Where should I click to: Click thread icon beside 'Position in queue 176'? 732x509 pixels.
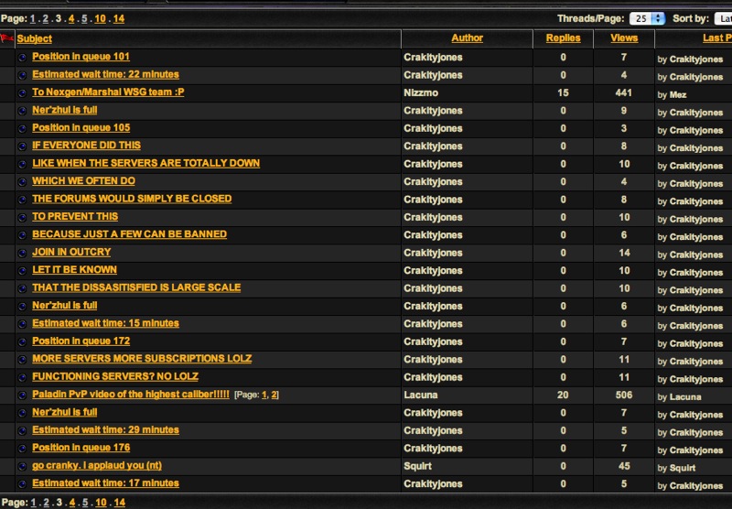coord(23,449)
